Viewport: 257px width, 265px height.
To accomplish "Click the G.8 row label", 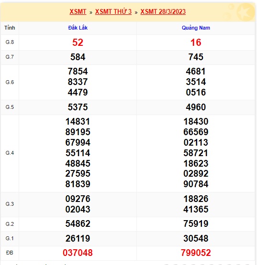I will [x=10, y=42].
